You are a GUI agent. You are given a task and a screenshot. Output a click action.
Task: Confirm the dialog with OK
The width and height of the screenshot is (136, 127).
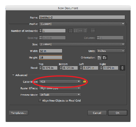[118, 113]
